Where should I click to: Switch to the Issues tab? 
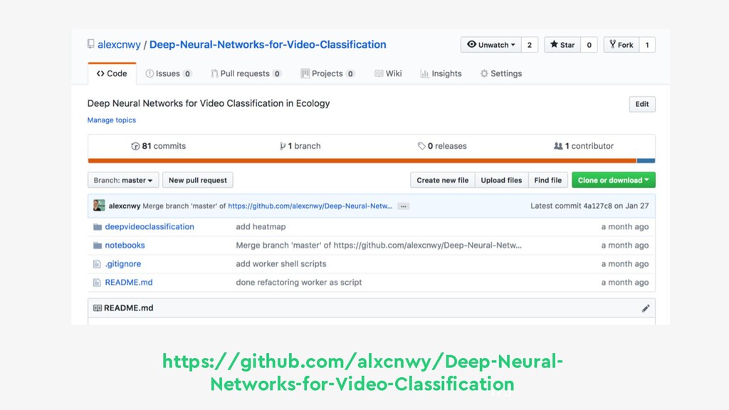point(168,73)
